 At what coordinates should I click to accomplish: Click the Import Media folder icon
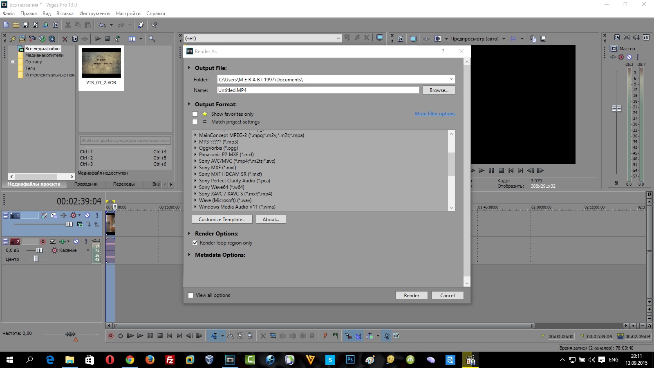tap(22, 39)
